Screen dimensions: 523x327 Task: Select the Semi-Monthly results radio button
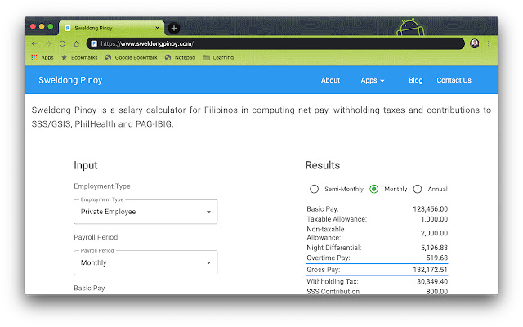tap(314, 189)
